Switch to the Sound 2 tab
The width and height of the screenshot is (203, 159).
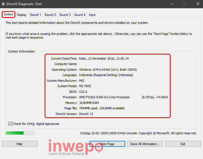[x=50, y=15]
